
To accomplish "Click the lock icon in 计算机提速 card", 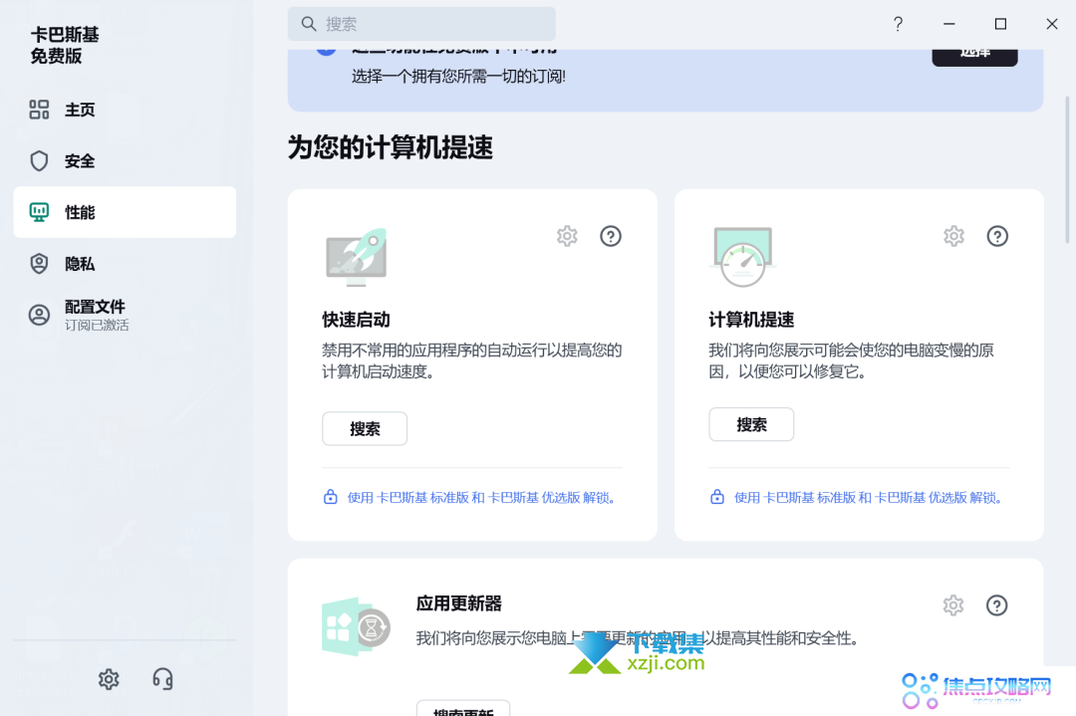I will coord(717,497).
